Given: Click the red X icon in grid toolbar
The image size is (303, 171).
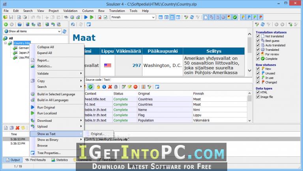Looking at the screenshot, I should [x=110, y=87].
